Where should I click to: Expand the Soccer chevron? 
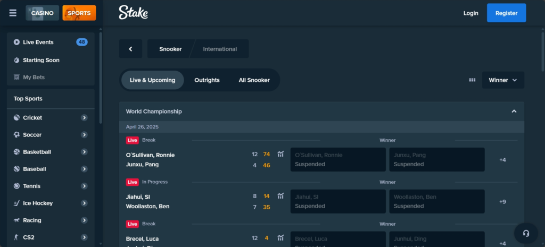pyautogui.click(x=84, y=134)
